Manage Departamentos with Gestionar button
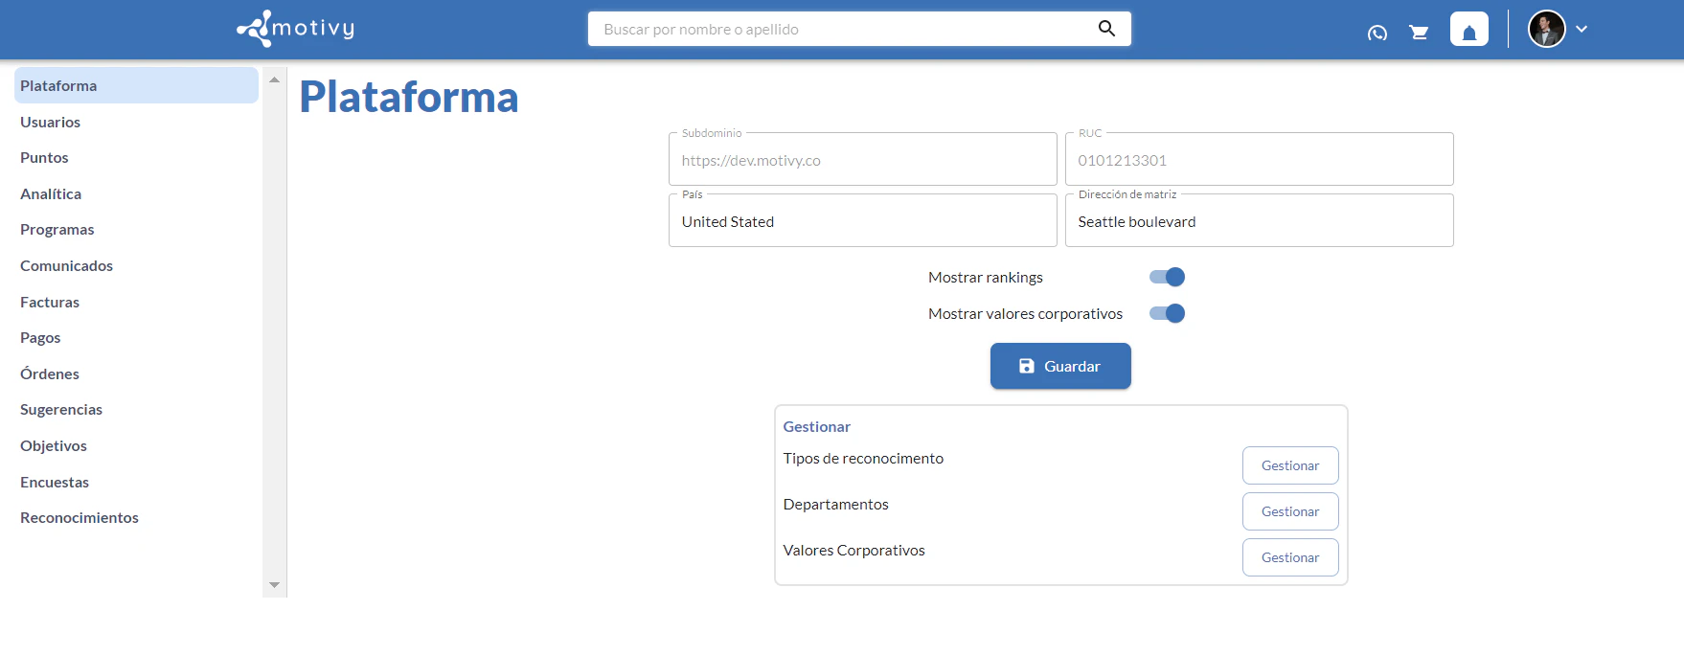Screen dimensions: 1684x656 click(x=1290, y=511)
